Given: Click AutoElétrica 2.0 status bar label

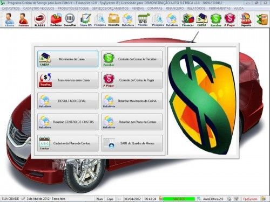Looking at the screenshot, I should 213,199.
